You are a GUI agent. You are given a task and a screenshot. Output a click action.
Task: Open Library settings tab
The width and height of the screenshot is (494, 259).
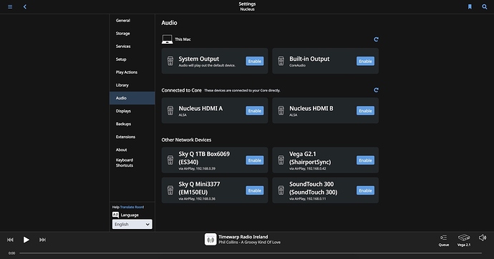click(132, 85)
